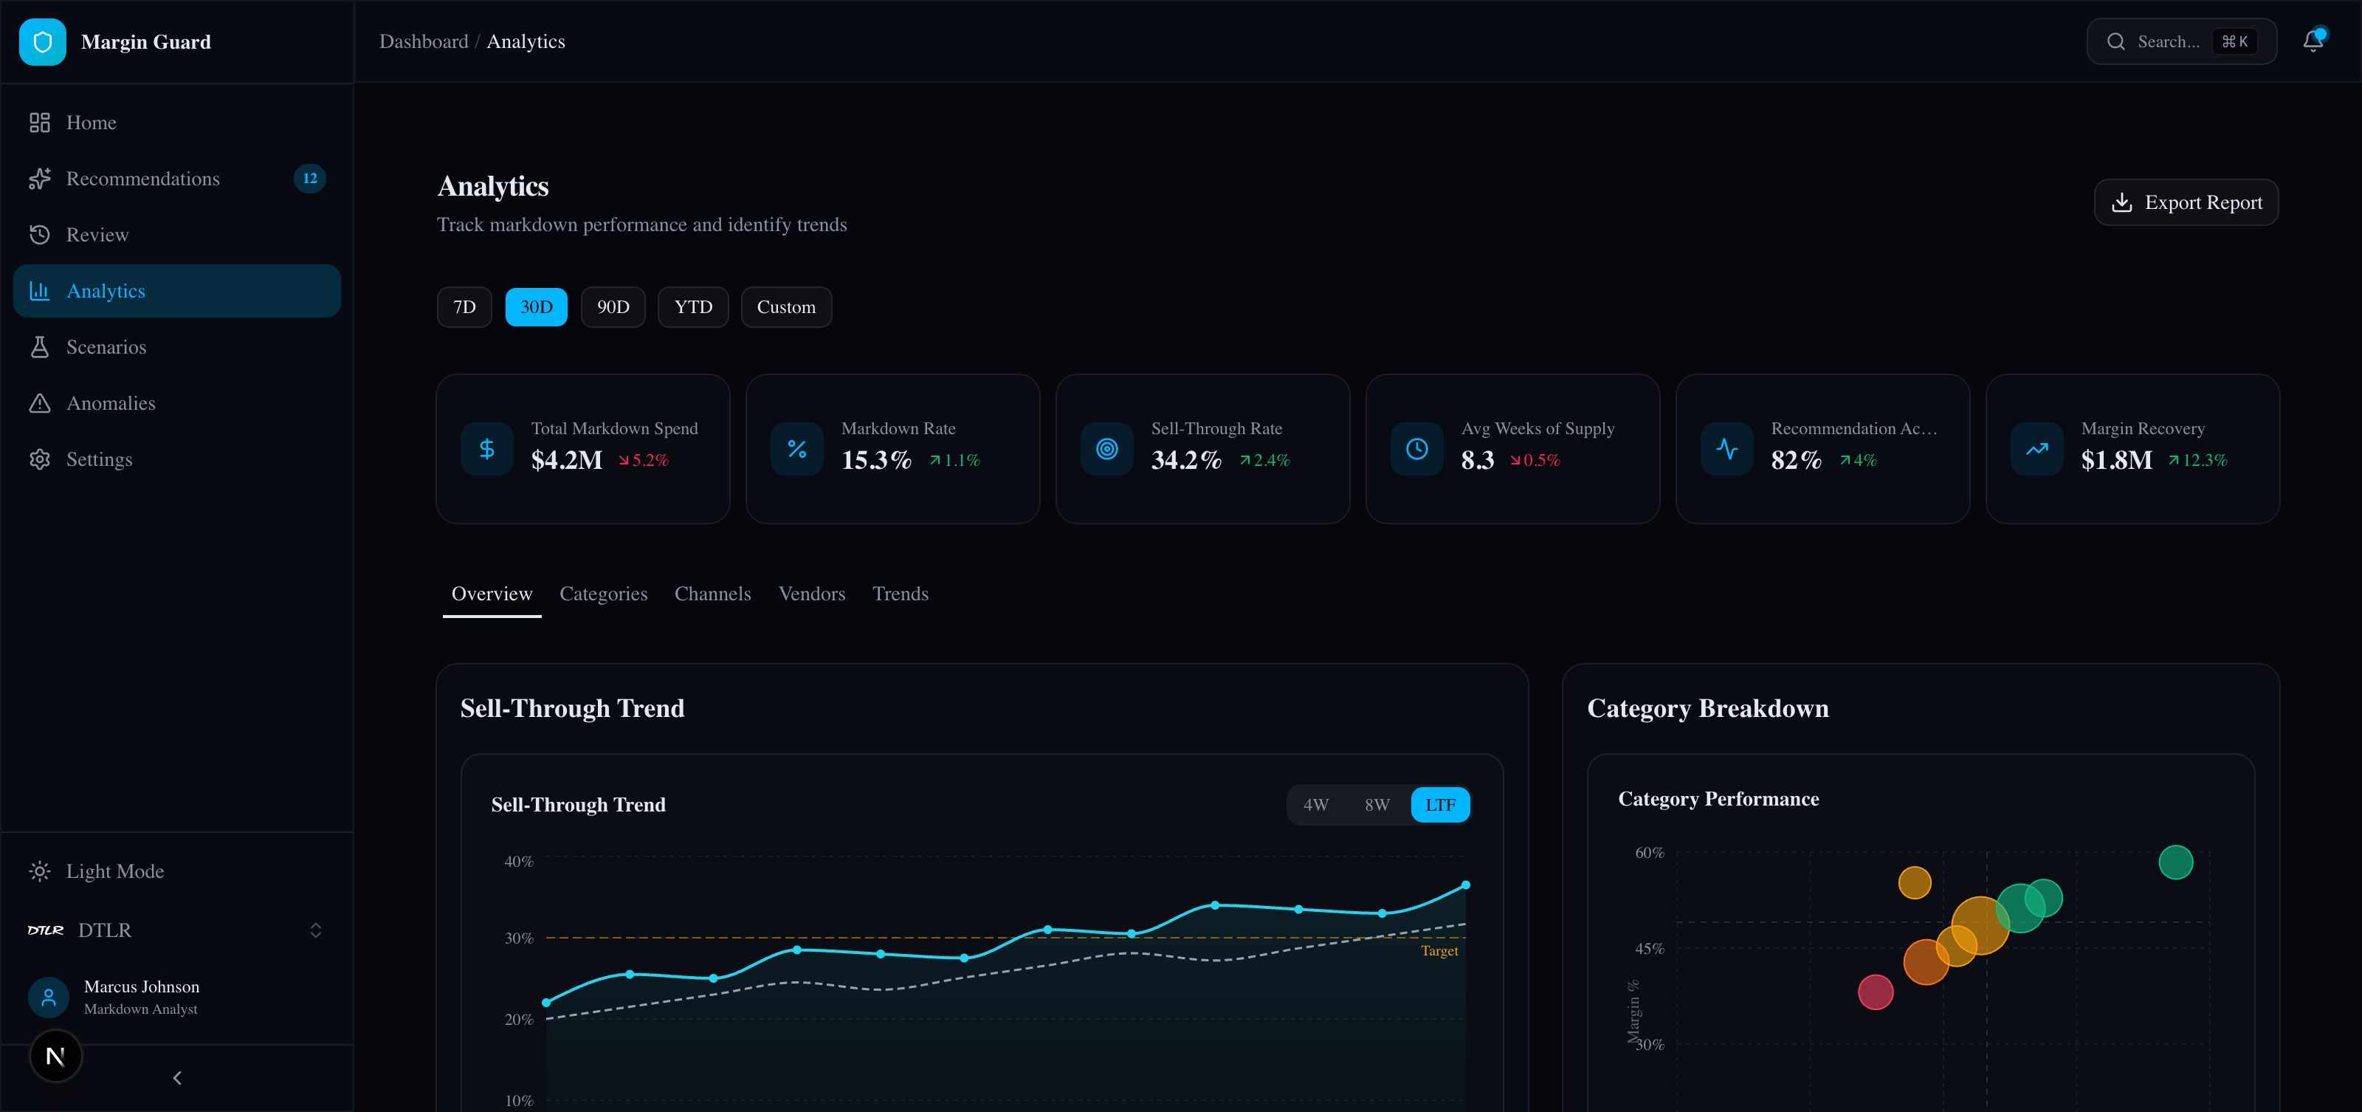Image resolution: width=2362 pixels, height=1112 pixels.
Task: Click the download icon on Export Report
Action: click(x=2122, y=203)
